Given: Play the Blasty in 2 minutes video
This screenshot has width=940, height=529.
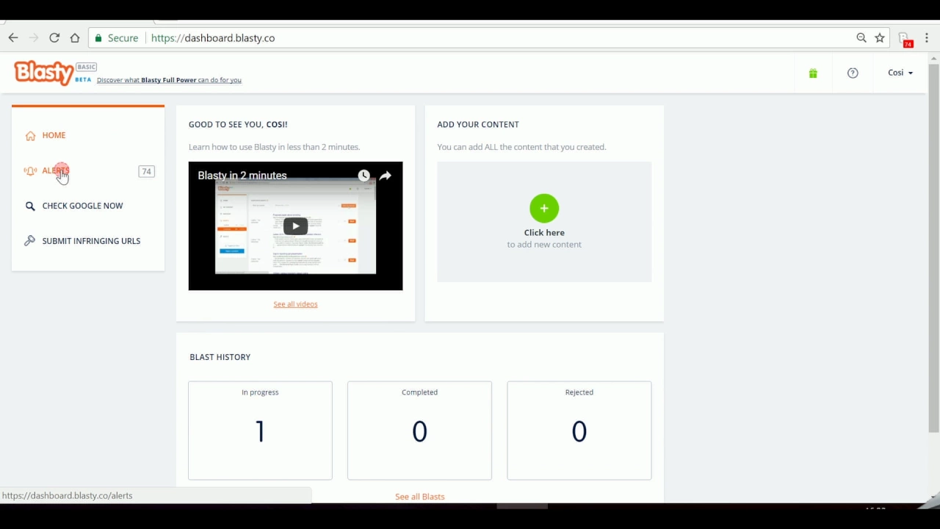Looking at the screenshot, I should pos(295,226).
